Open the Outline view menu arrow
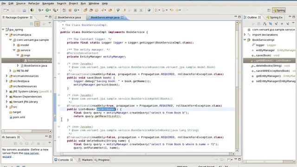Image resolution: width=297 pixels, height=167 pixels. pyautogui.click(x=293, y=23)
